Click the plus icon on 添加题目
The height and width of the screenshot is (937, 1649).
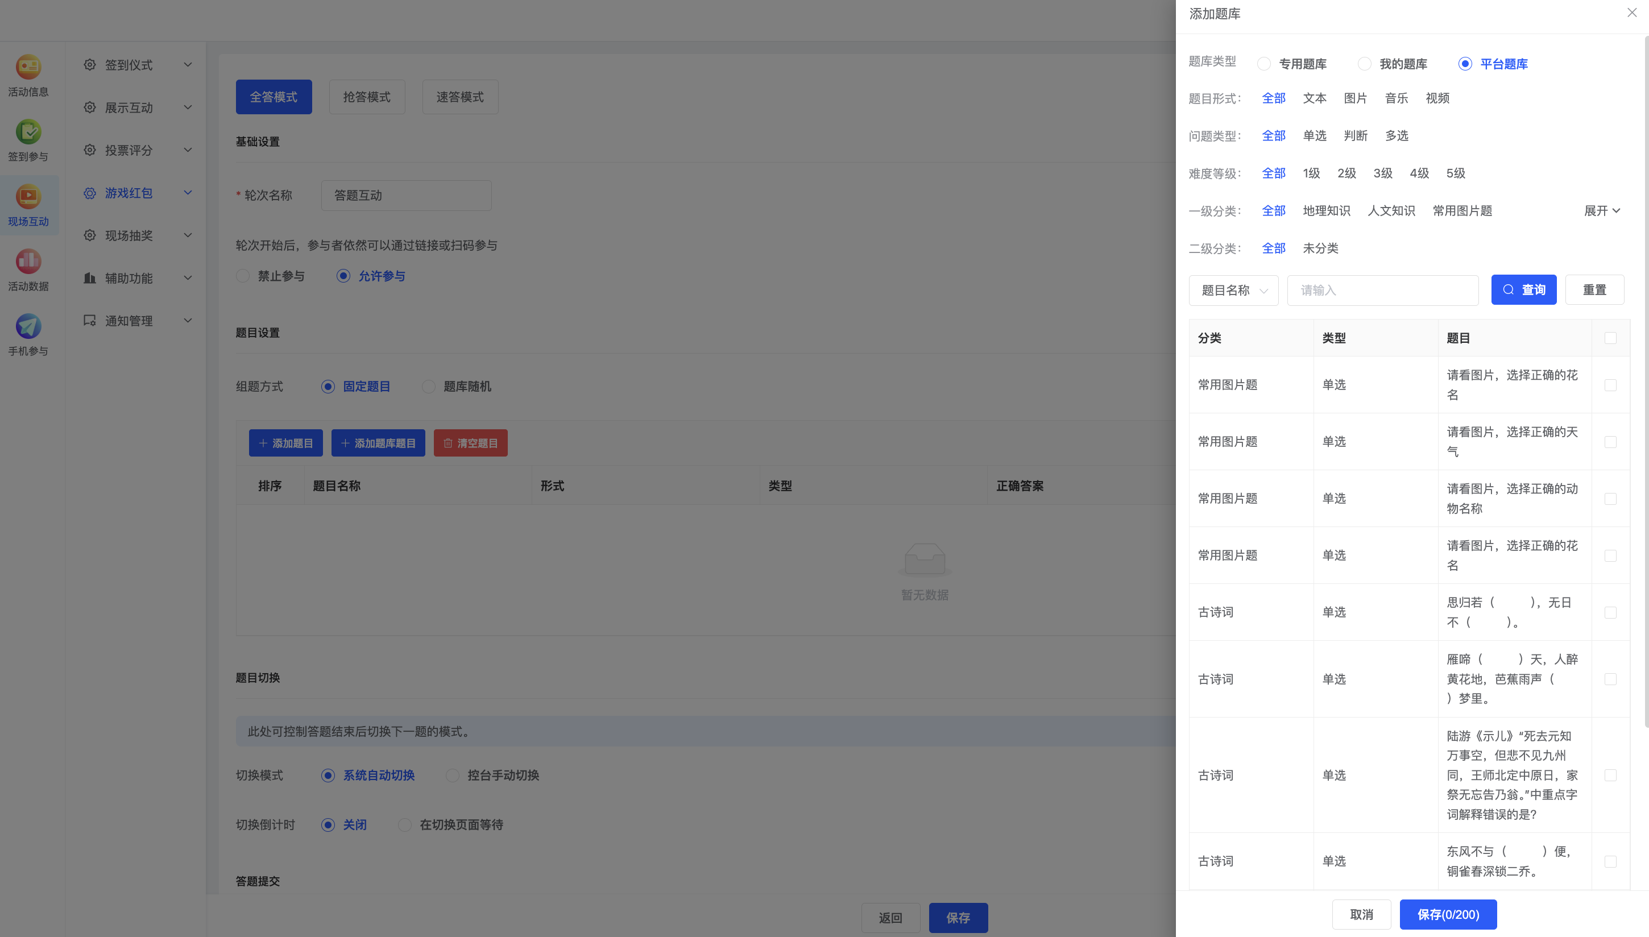[x=263, y=443]
